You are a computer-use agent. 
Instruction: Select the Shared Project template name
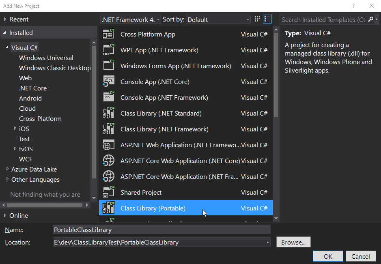(141, 192)
